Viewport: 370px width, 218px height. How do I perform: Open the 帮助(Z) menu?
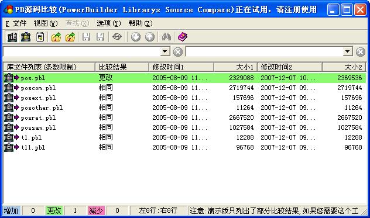(141, 23)
